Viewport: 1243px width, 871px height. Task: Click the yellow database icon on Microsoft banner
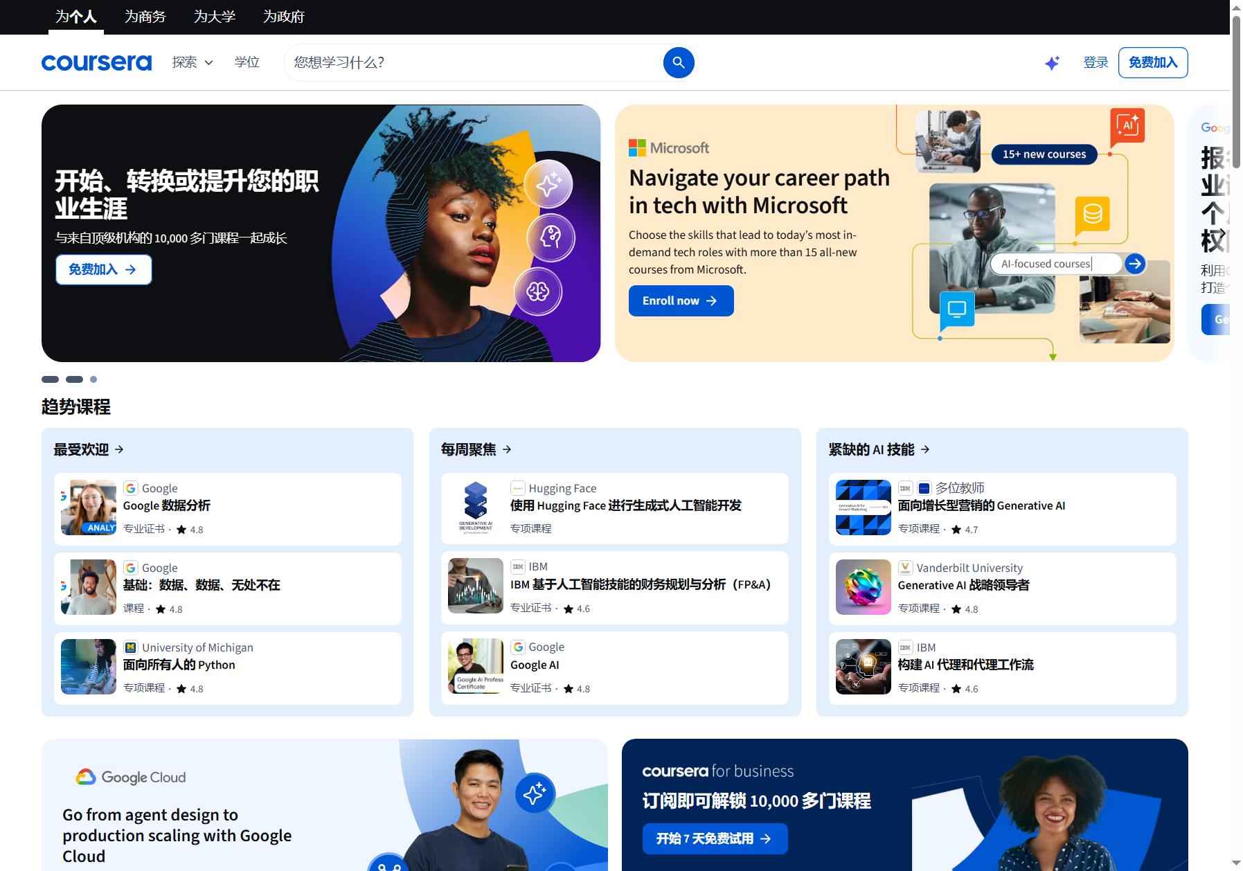tap(1093, 215)
